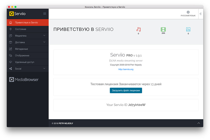This screenshot has width=210, height=140.
Task: Launch MediaBrowser from the sidebar
Action: 24,79
